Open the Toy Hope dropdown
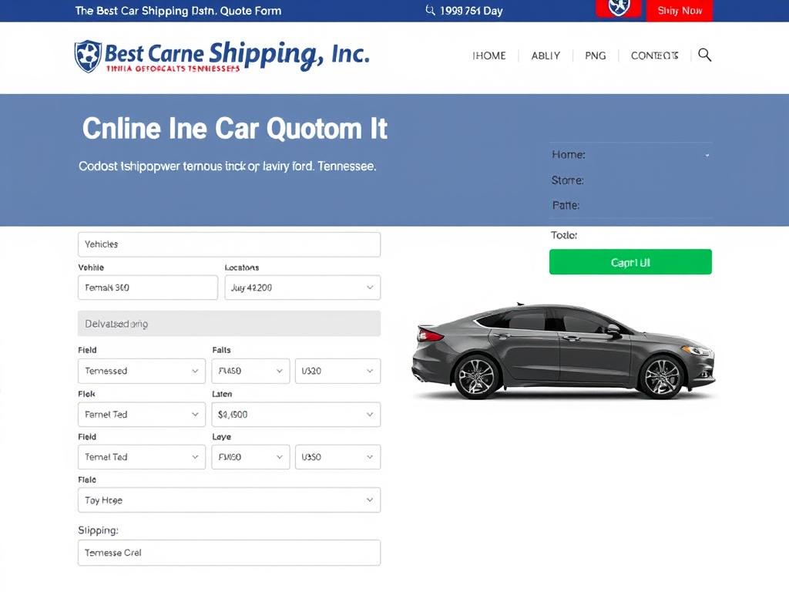 pyautogui.click(x=228, y=499)
